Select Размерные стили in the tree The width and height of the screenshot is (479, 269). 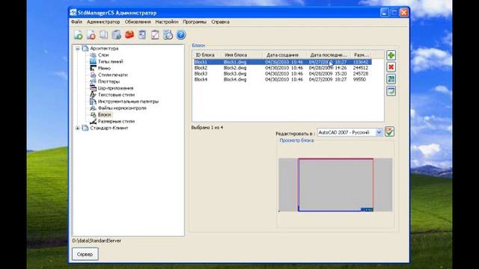(x=116, y=121)
